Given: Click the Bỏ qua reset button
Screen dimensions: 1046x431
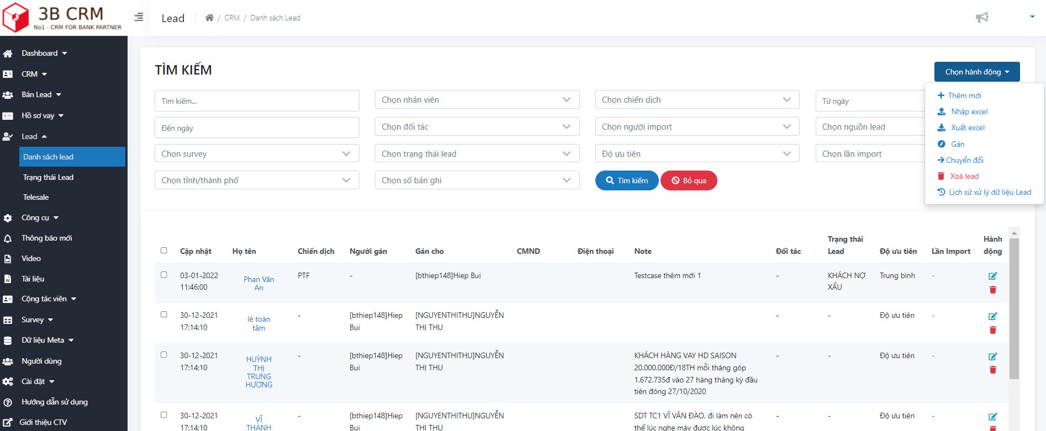Looking at the screenshot, I should (689, 180).
